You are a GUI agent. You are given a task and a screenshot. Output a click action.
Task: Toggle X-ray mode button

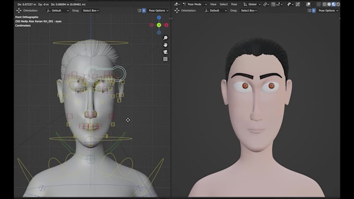pyautogui.click(x=319, y=4)
